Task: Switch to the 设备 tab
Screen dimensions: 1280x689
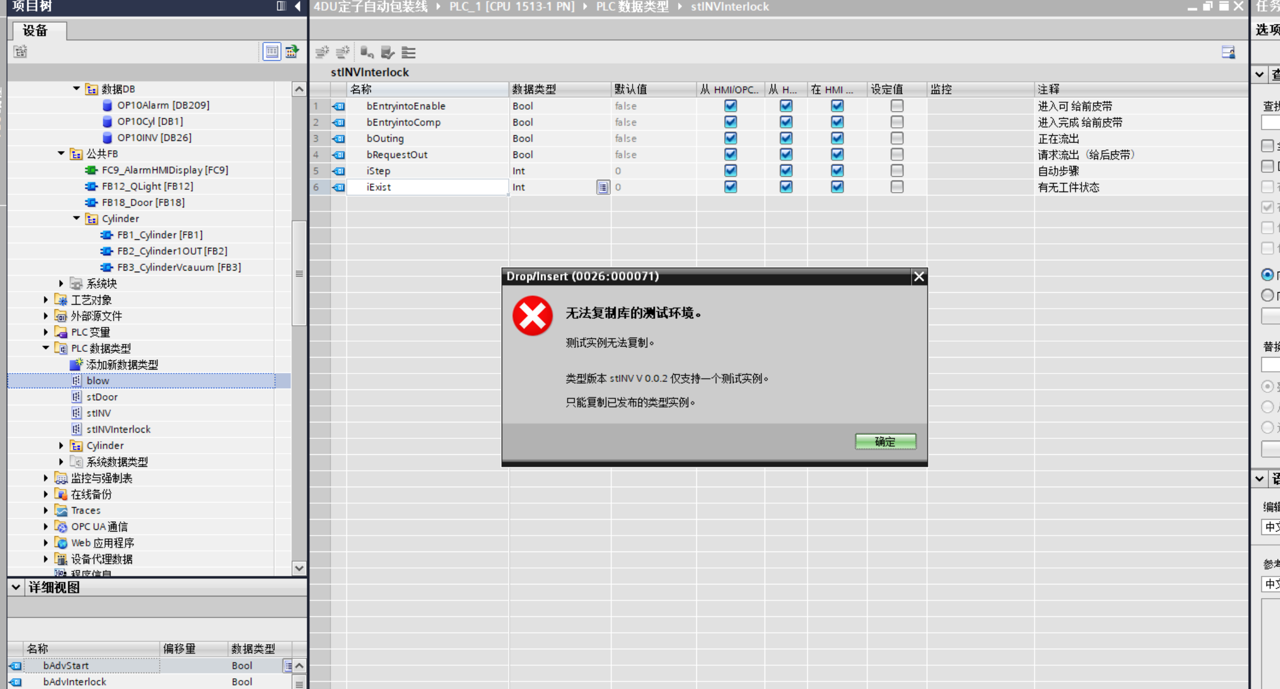Action: point(35,31)
